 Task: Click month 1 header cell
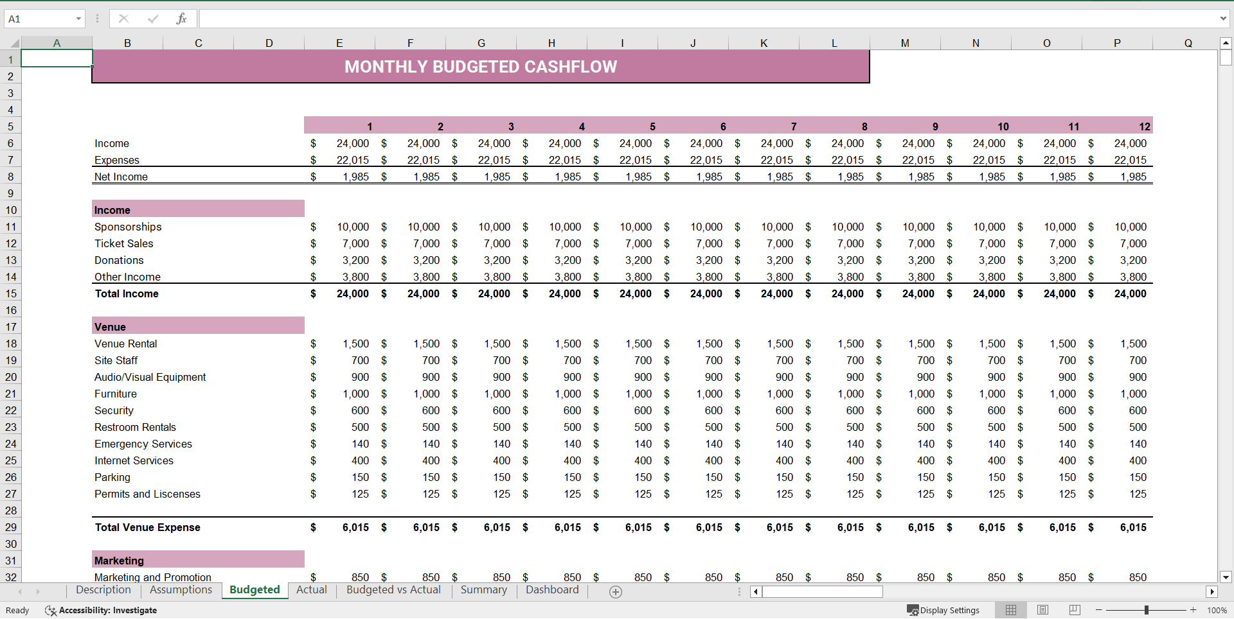(339, 126)
